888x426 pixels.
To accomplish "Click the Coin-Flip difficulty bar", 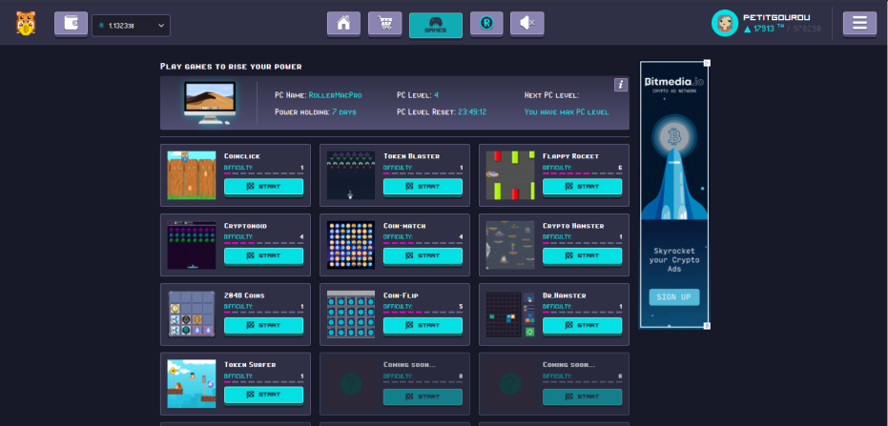I will click(x=423, y=313).
